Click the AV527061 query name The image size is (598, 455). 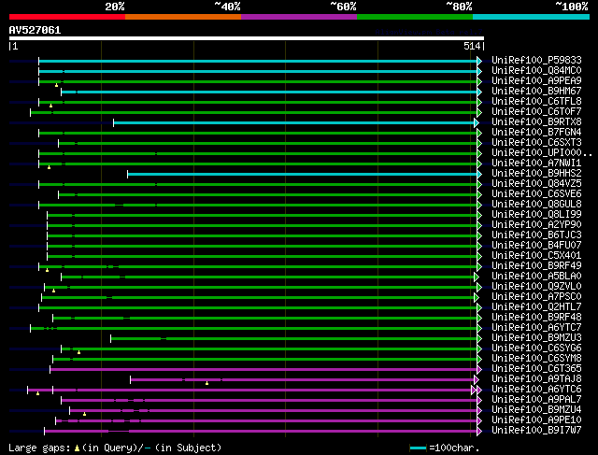tap(35, 31)
